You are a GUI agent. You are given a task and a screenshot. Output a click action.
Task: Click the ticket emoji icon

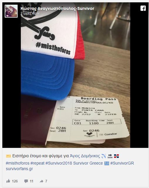[x=9, y=156]
